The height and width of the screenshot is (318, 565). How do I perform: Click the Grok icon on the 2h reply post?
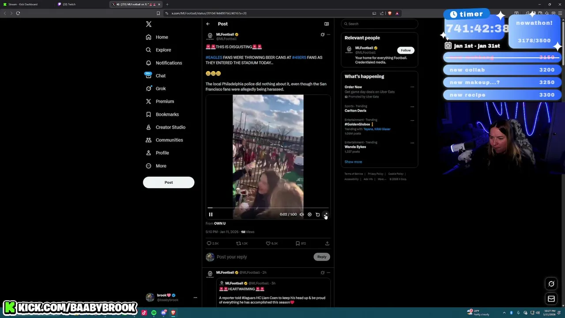322,273
